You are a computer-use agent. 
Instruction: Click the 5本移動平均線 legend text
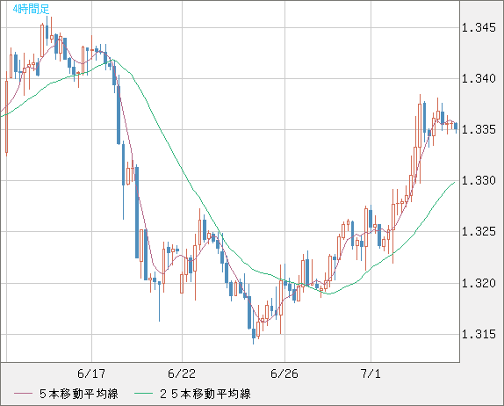pos(79,394)
